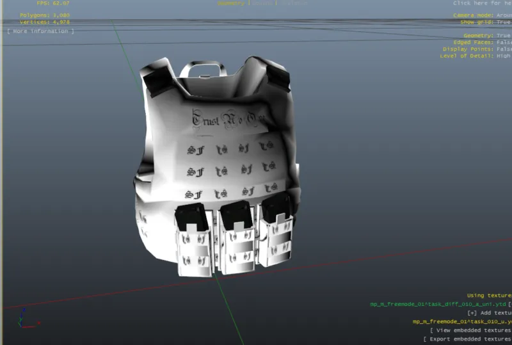Screen dimensions: 512x345
Task: Open the Bounds tab
Action: tap(262, 3)
